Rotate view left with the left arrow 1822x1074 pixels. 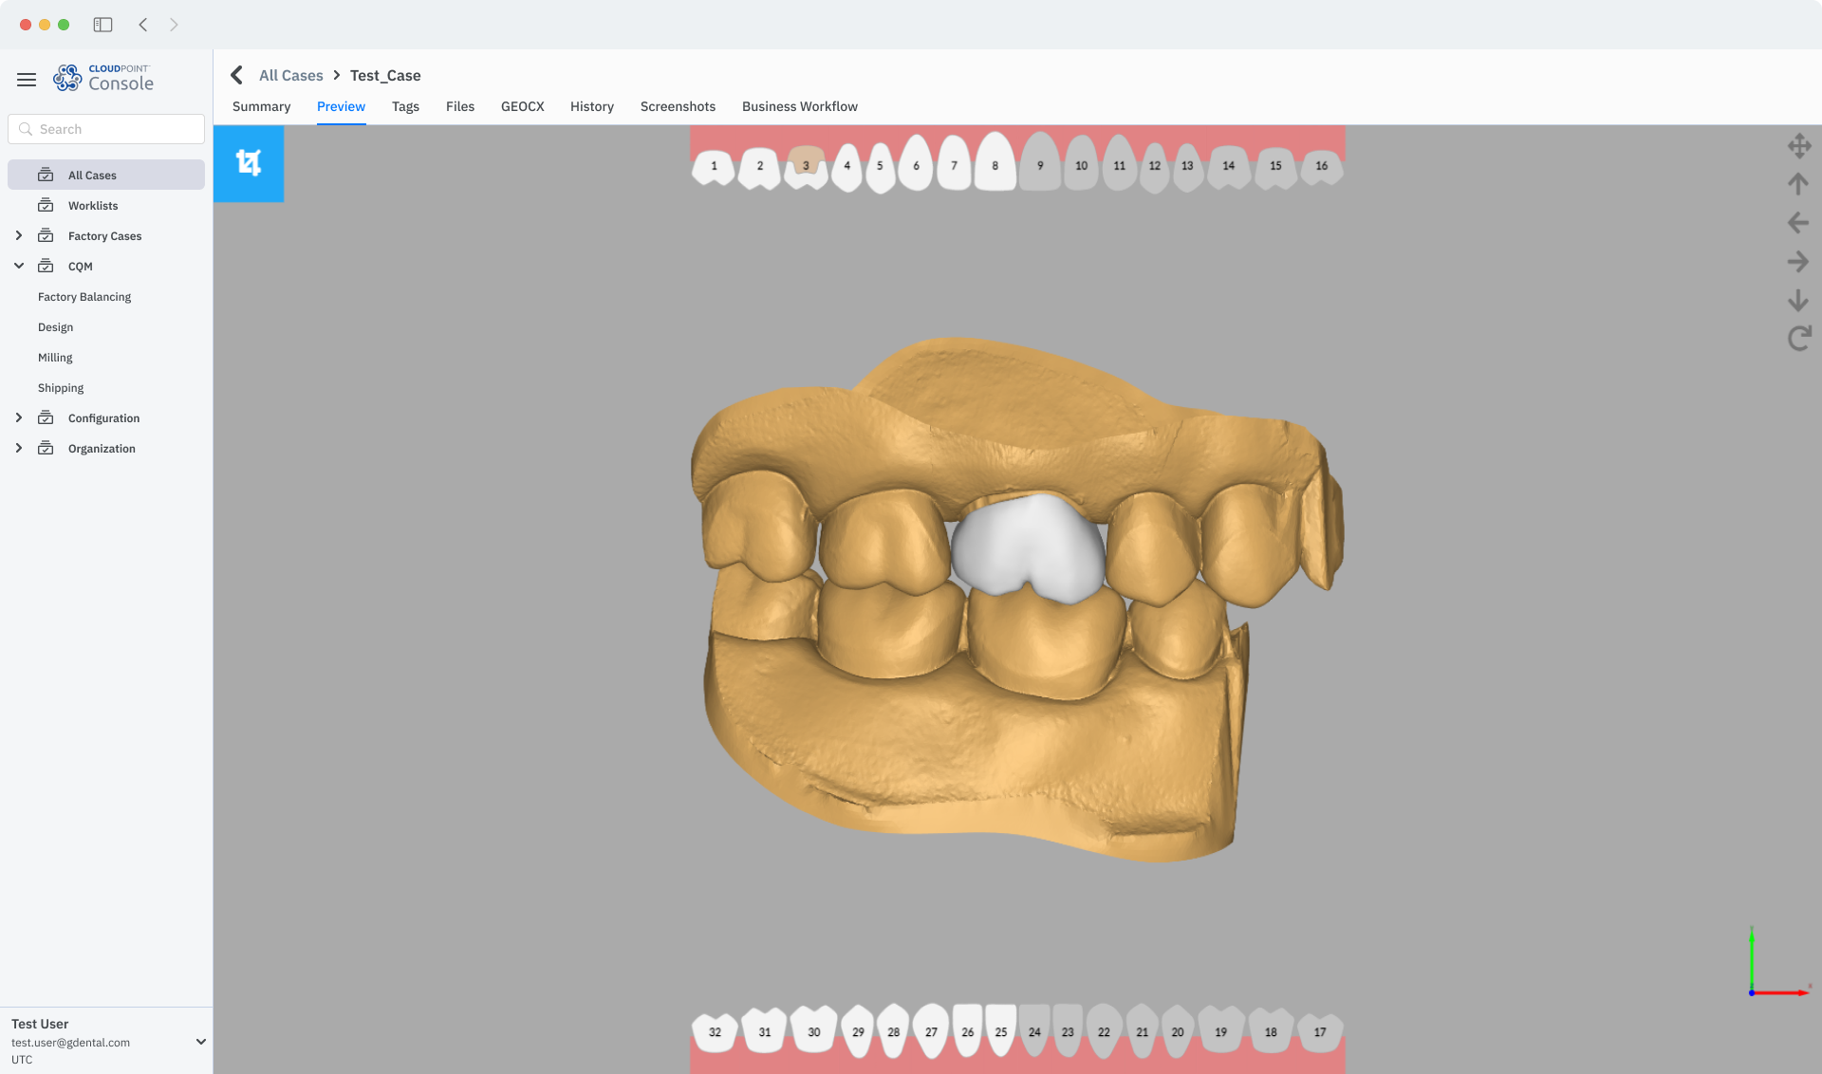[1798, 223]
